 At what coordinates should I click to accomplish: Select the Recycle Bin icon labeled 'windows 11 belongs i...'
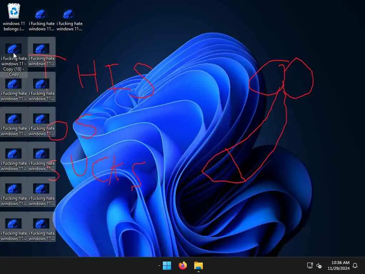(x=14, y=17)
